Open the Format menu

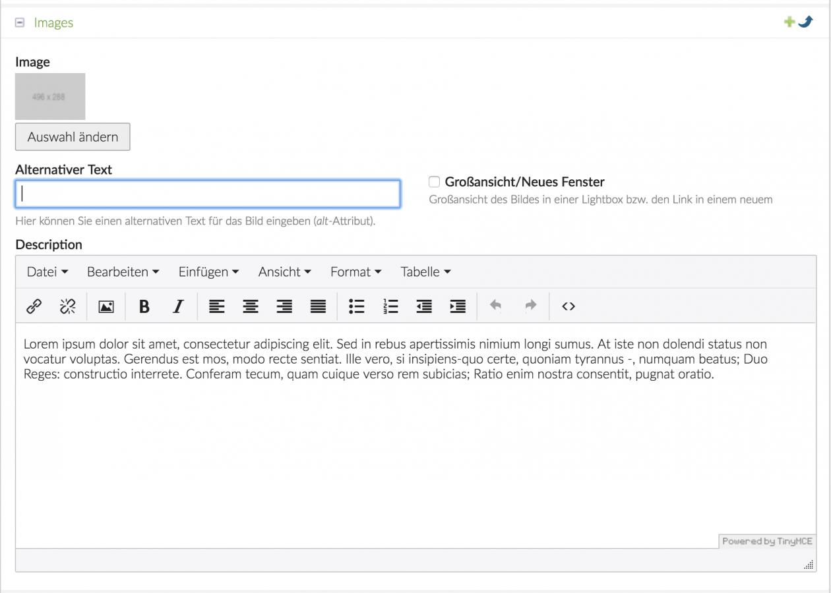(x=355, y=271)
